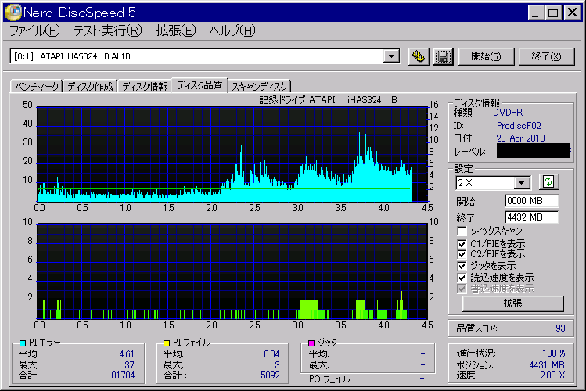The image size is (586, 391).
Task: Click the ProdiscF02 disc ID text
Action: pyautogui.click(x=519, y=126)
